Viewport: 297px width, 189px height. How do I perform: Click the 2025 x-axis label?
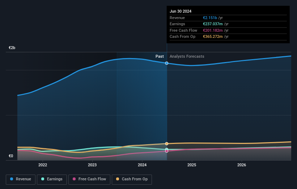tap(192, 165)
